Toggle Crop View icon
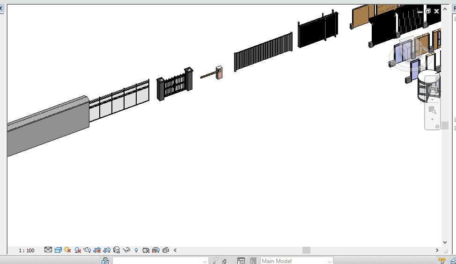Image resolution: width=456 pixels, height=264 pixels. coord(97,250)
